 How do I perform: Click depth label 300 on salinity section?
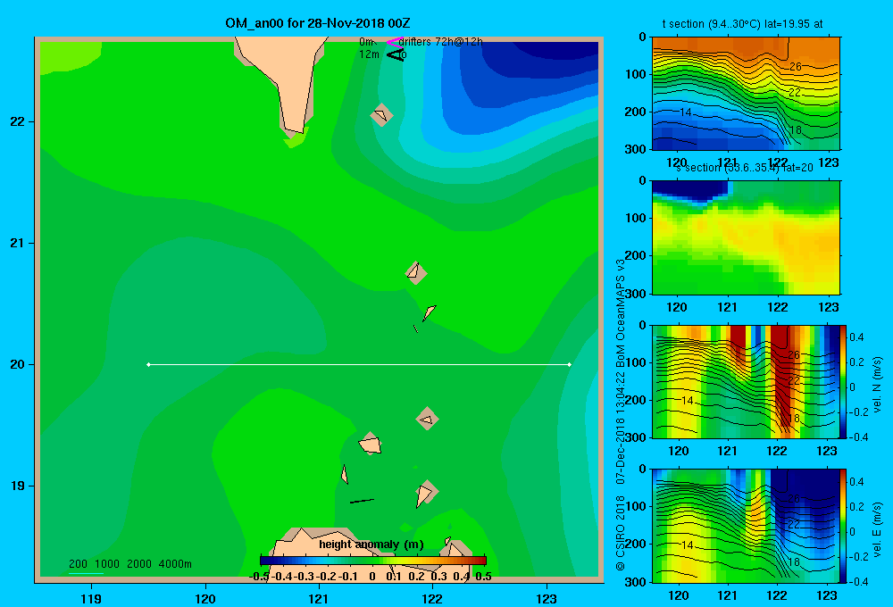635,294
